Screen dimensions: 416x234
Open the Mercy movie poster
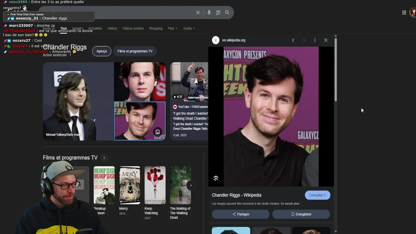click(x=130, y=185)
